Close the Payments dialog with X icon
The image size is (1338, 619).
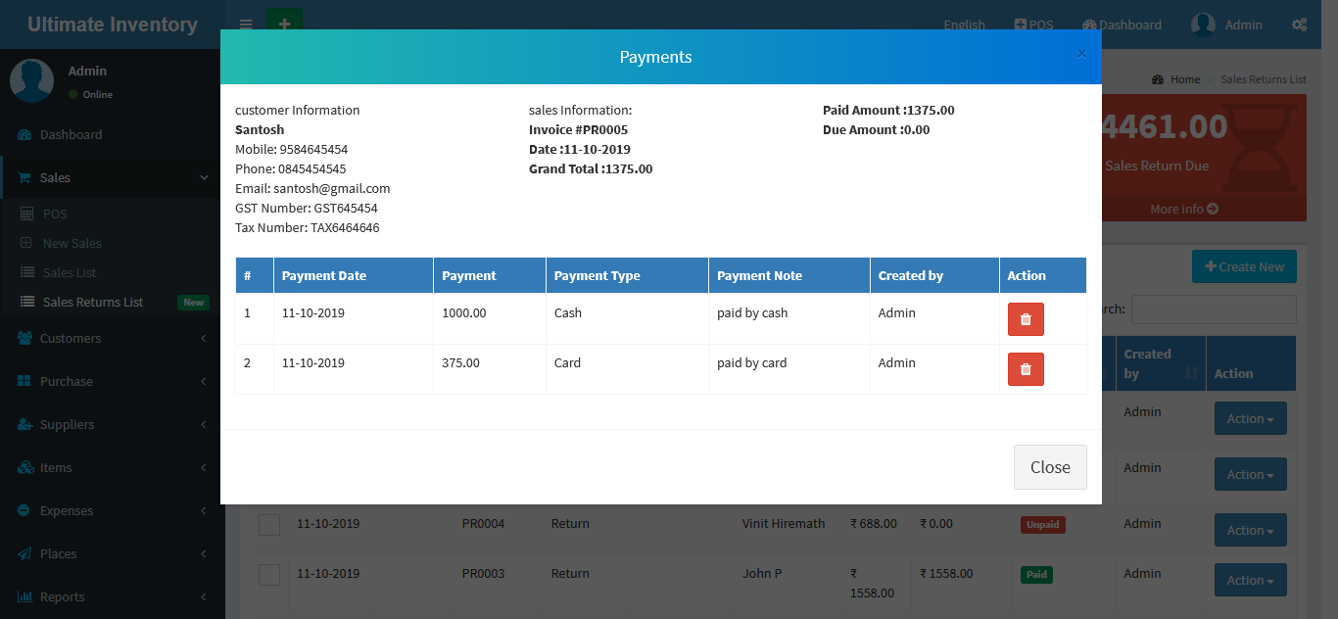[1081, 54]
